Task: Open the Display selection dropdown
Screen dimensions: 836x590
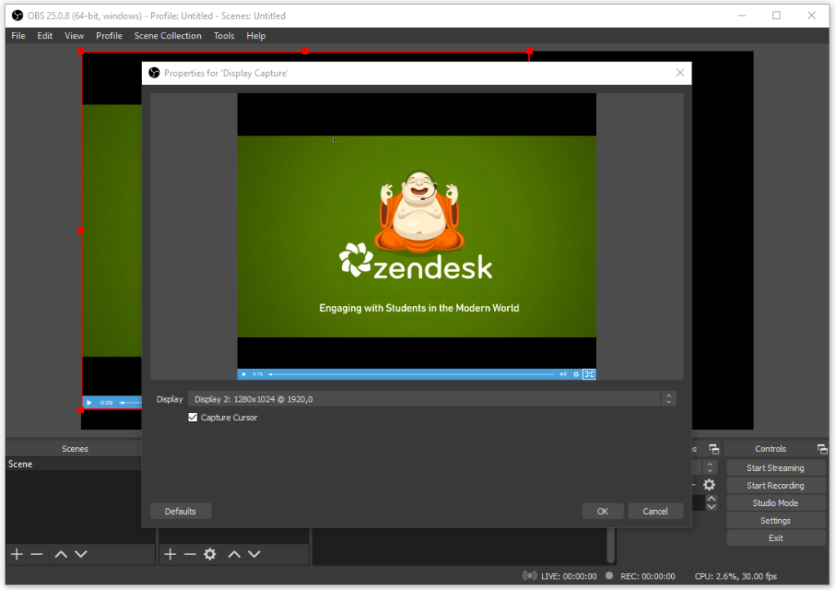Action: [x=424, y=399]
